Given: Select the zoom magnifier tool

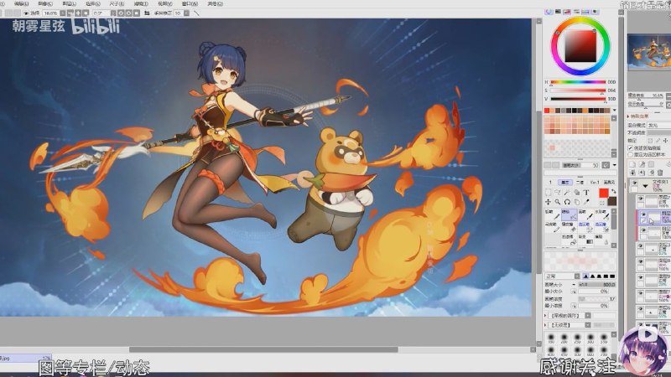Looking at the screenshot, I should tap(557, 202).
